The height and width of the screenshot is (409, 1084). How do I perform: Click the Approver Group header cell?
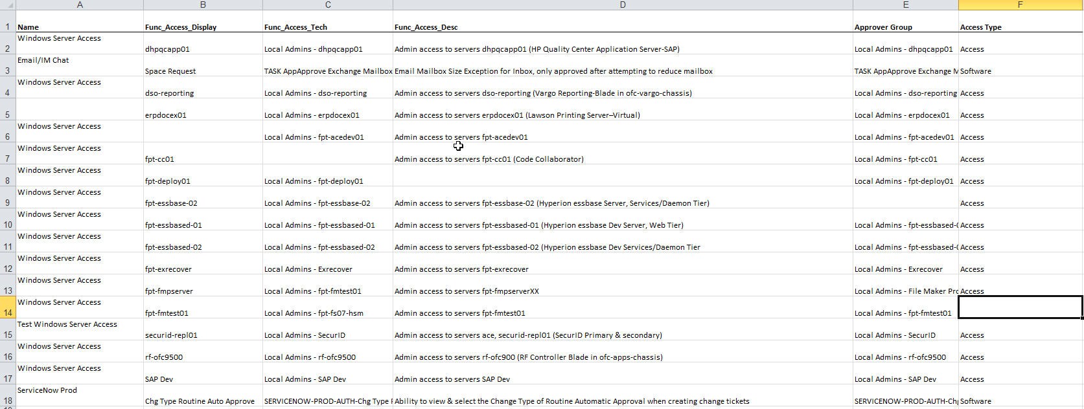906,21
